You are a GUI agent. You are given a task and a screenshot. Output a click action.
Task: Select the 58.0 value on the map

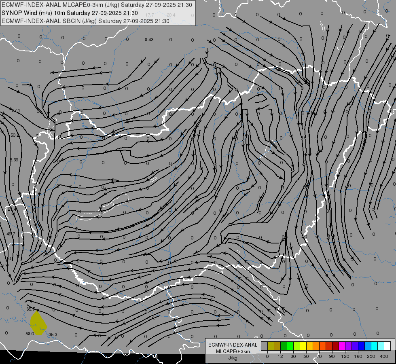[30, 334]
